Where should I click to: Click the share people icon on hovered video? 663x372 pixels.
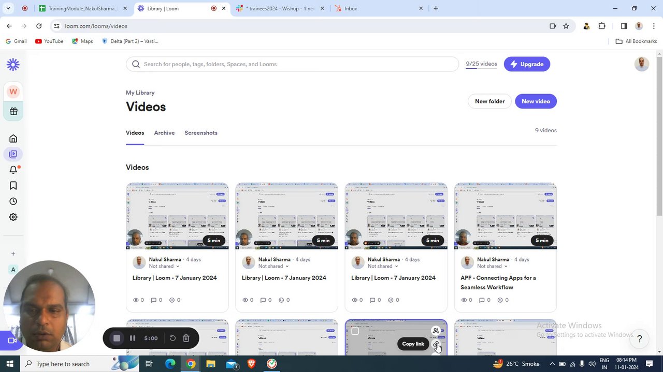(x=436, y=331)
